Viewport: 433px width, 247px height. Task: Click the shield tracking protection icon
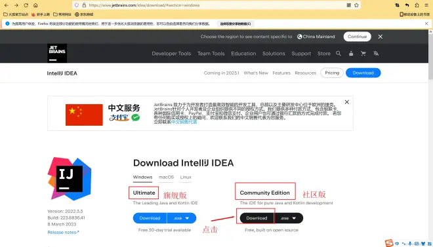[77, 5]
